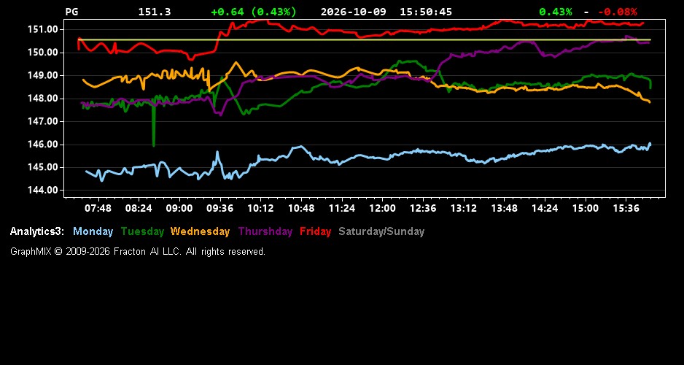
Task: Click the 148.00 y-axis label
Action: click(43, 99)
